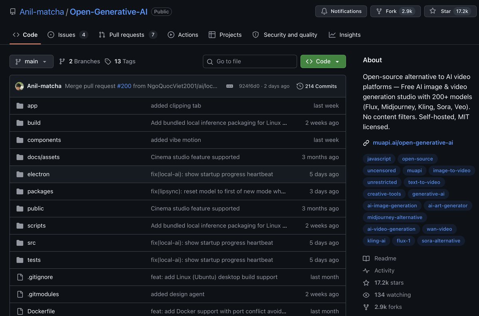Star the repository with the Star button

pyautogui.click(x=450, y=11)
